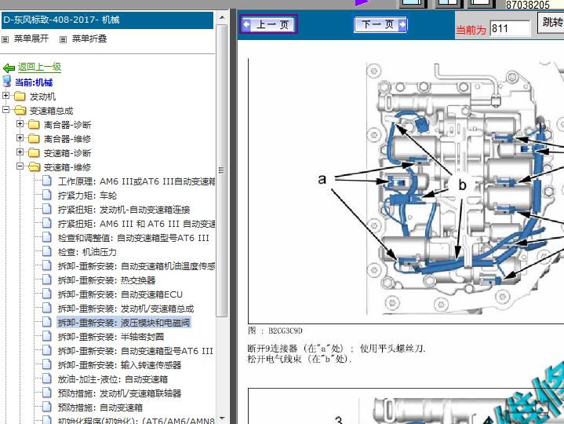Open 拧紧力矩: 车轮 document
564x424 pixels.
87,196
